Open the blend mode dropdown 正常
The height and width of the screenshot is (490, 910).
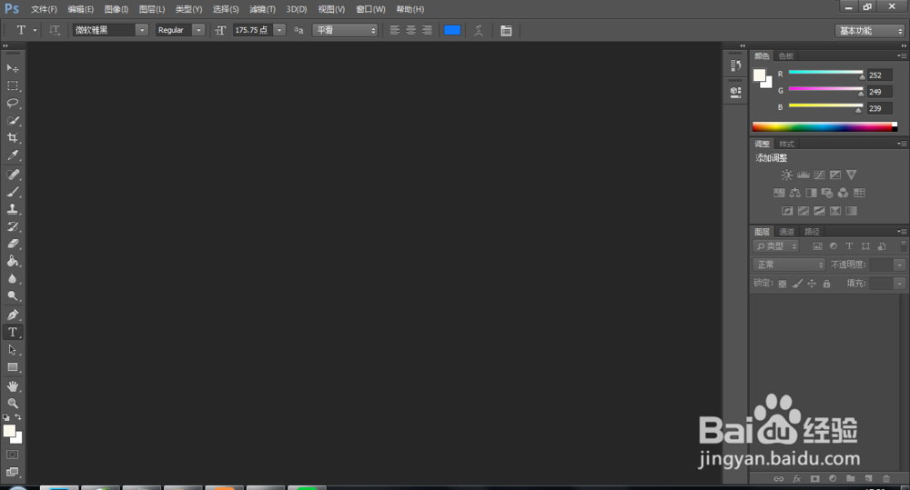(789, 265)
